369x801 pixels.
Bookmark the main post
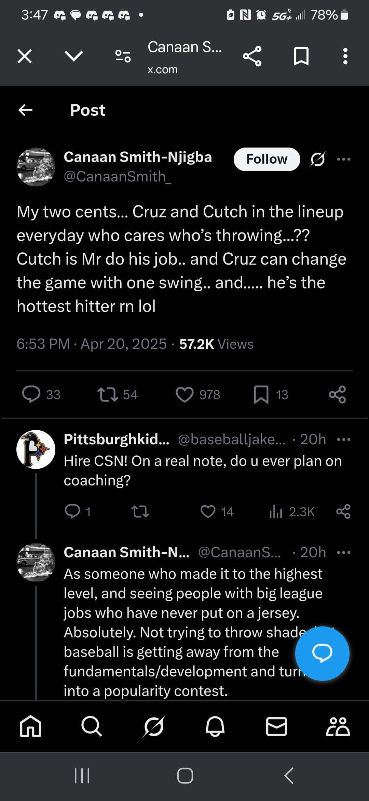pyautogui.click(x=261, y=394)
